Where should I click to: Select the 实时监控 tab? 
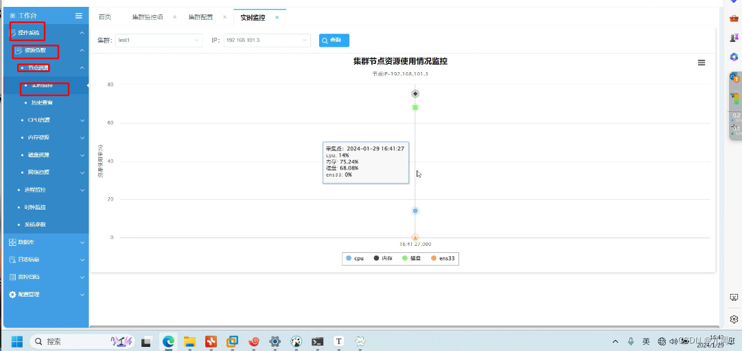[x=253, y=17]
